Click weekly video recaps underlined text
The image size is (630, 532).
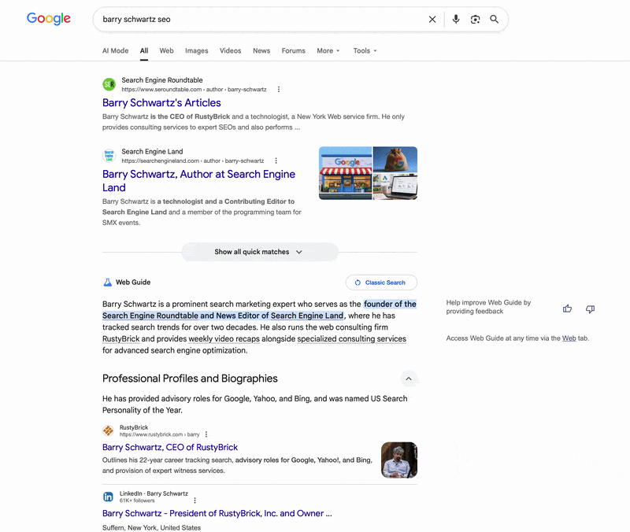tap(224, 338)
